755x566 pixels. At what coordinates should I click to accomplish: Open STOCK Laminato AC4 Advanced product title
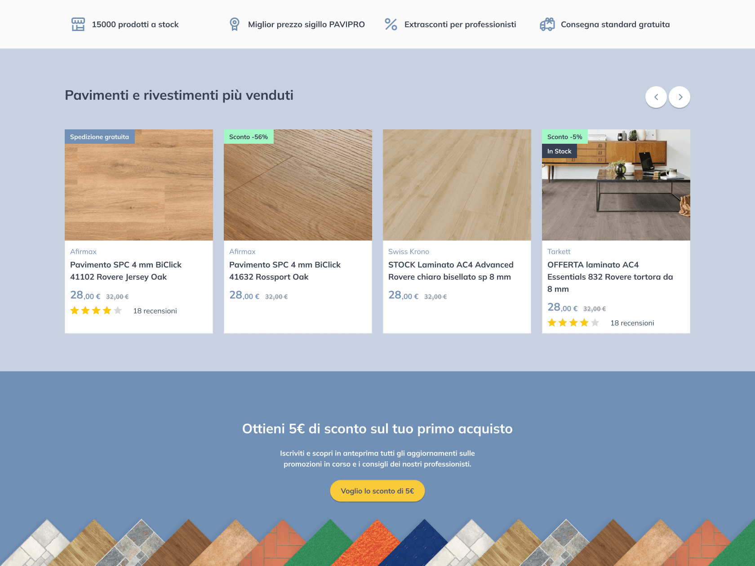(x=451, y=271)
